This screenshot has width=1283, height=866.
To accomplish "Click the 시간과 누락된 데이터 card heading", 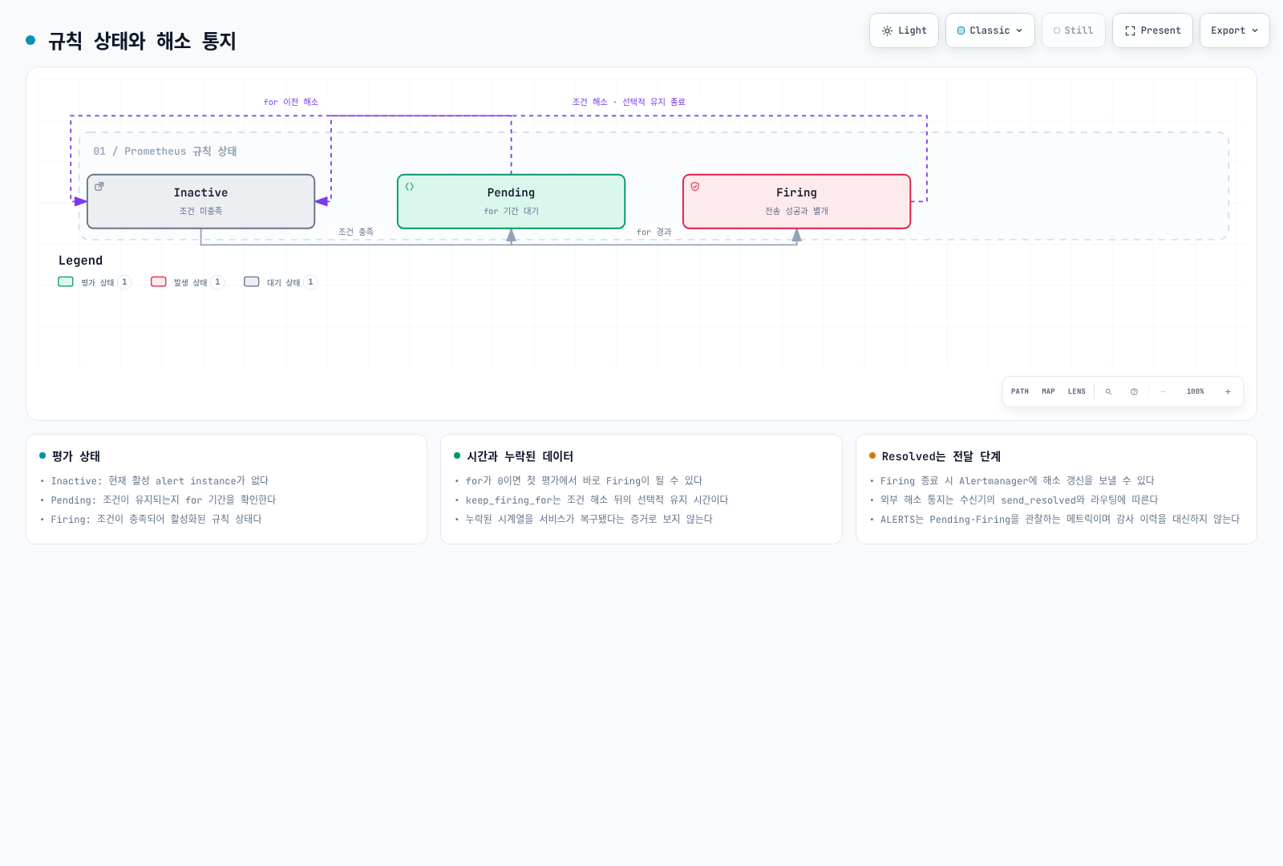I will click(x=520, y=456).
